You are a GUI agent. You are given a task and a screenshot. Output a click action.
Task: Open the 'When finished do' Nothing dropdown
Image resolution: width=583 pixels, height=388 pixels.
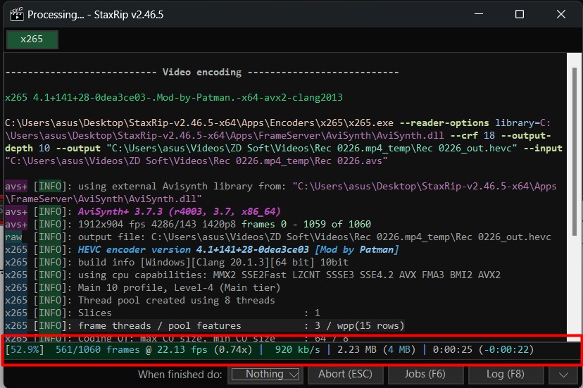[x=265, y=374]
